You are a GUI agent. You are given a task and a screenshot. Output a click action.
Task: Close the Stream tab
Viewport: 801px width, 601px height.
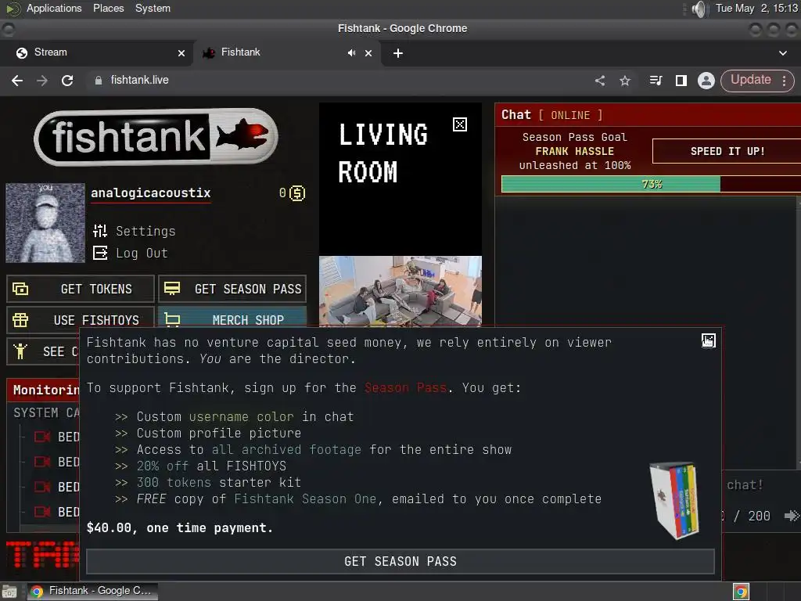tap(181, 52)
